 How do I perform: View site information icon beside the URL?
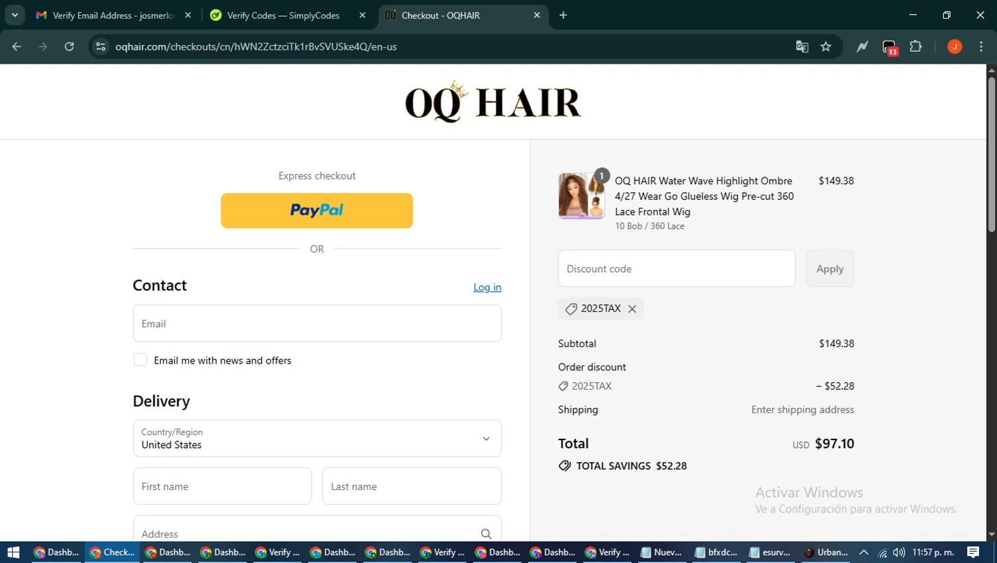[x=100, y=47]
